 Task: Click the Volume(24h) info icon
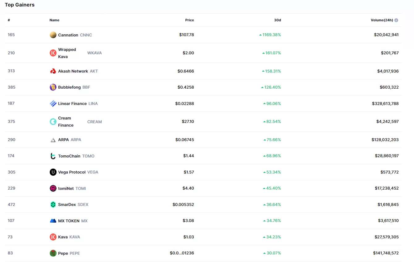[396, 20]
